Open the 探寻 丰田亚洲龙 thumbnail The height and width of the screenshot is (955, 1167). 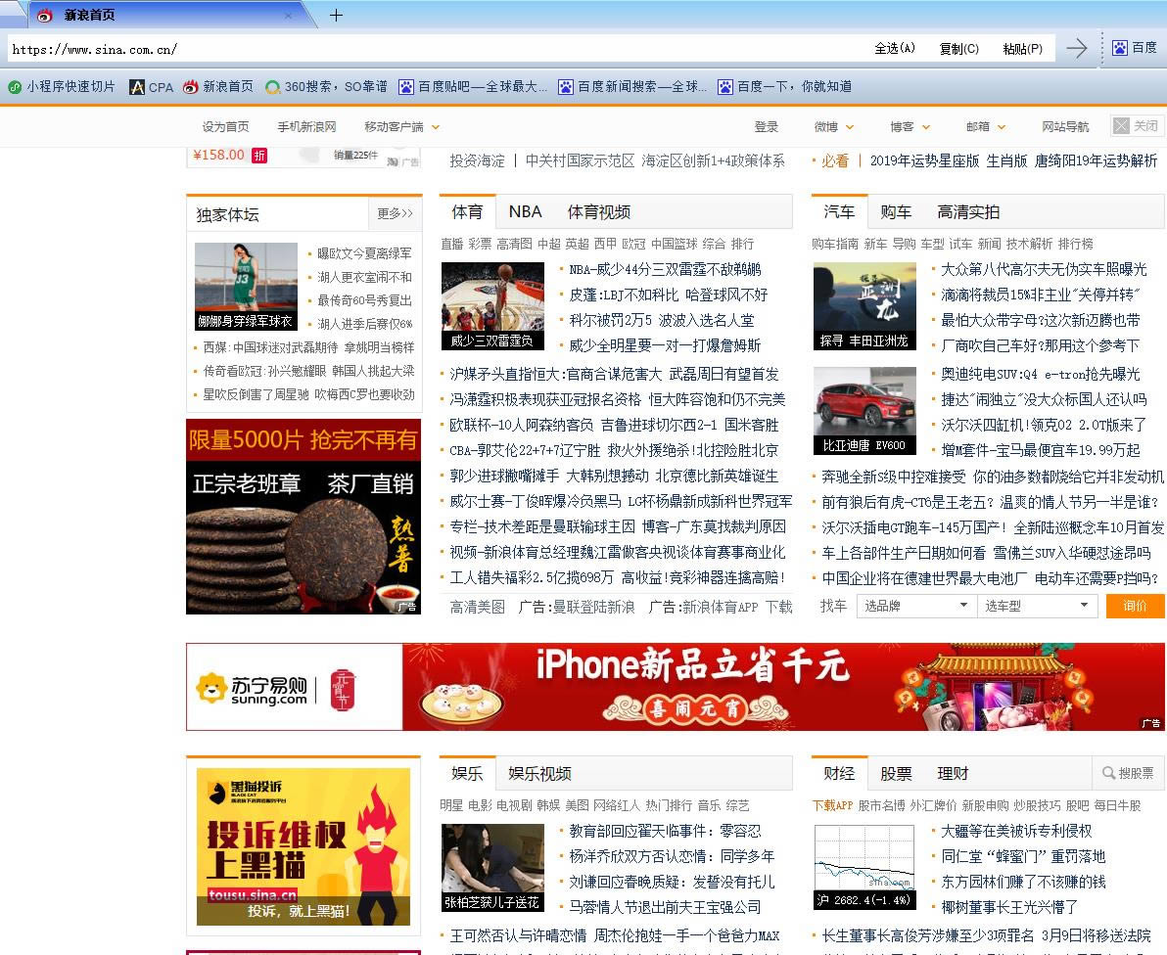pos(864,305)
